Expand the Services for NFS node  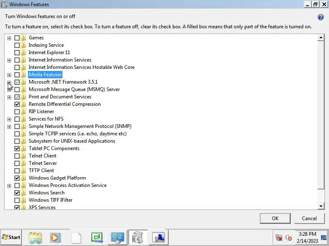click(x=9, y=119)
